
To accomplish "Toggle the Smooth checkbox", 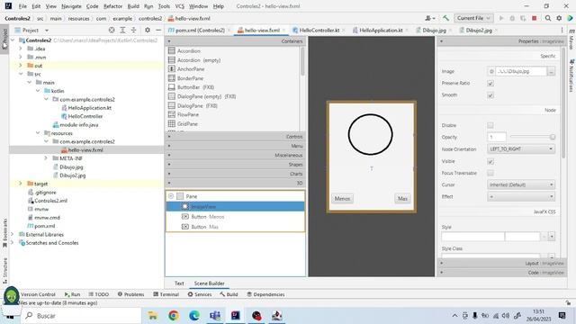I will pyautogui.click(x=490, y=95).
